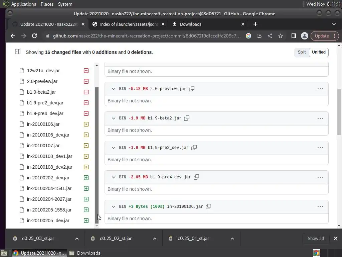Viewport: 342px width, 257px height.
Task: Click Chrome back arrow
Action: click(x=13, y=36)
